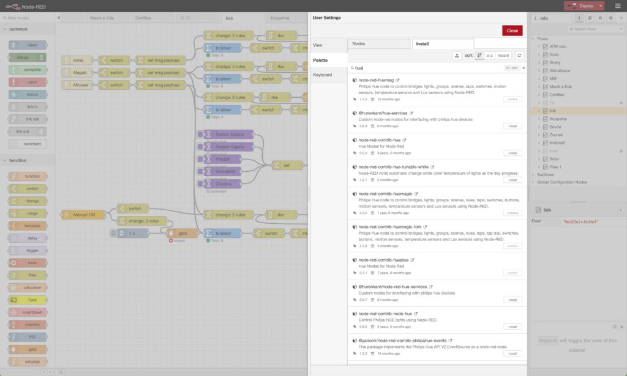Viewport: 627px width, 376px height.
Task: Open the info sidebar tab icon
Action: pos(579,18)
